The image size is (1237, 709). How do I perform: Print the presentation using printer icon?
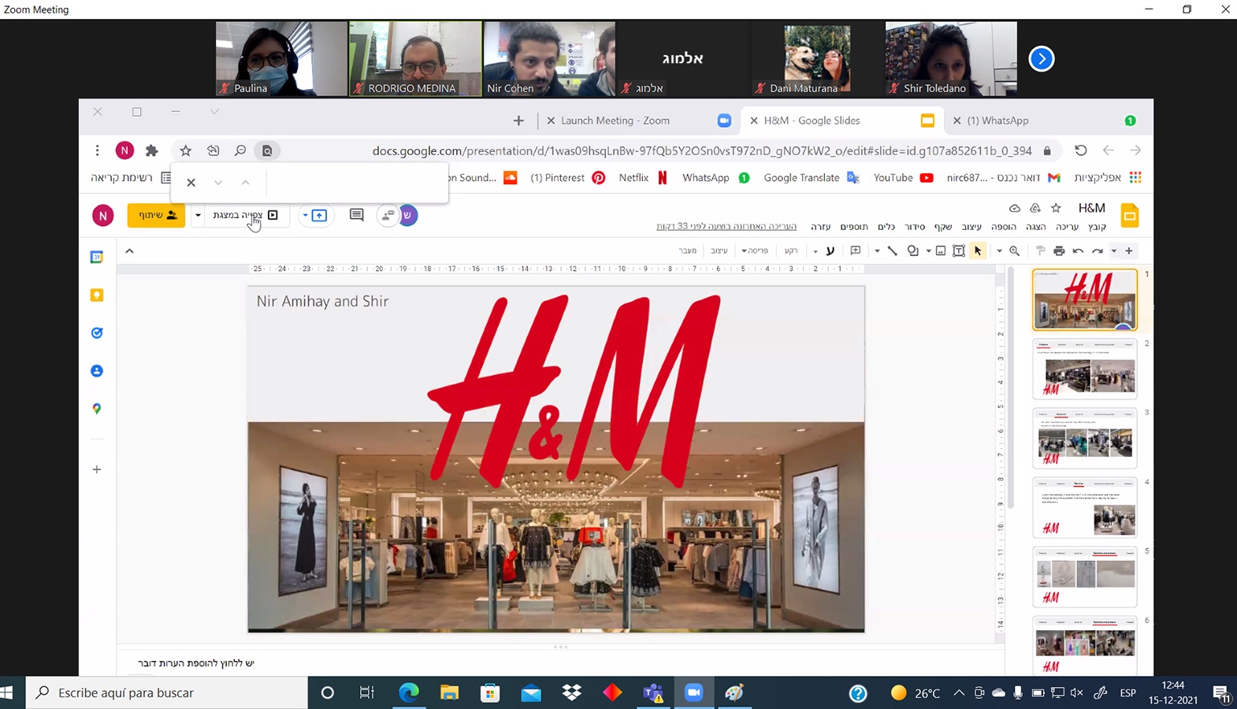click(1059, 251)
